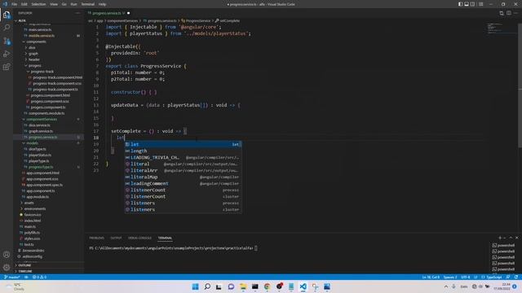
Task: Open Windows taskbar search
Action: pyautogui.click(x=207, y=286)
